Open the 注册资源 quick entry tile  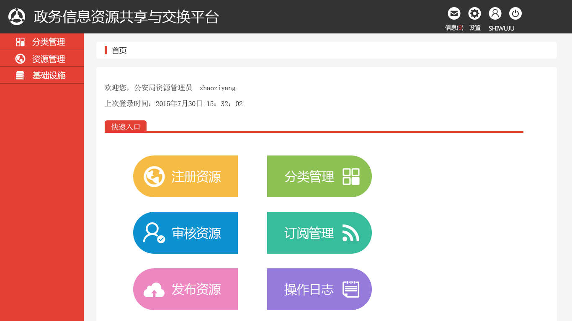[186, 176]
